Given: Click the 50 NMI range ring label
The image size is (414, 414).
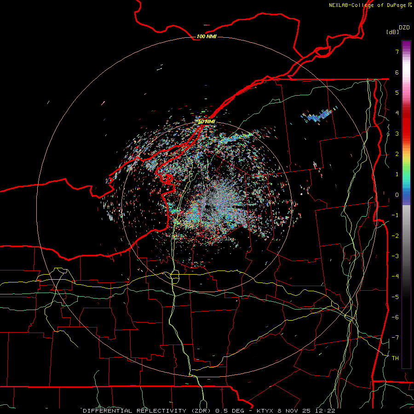Looking at the screenshot, I should (x=207, y=122).
